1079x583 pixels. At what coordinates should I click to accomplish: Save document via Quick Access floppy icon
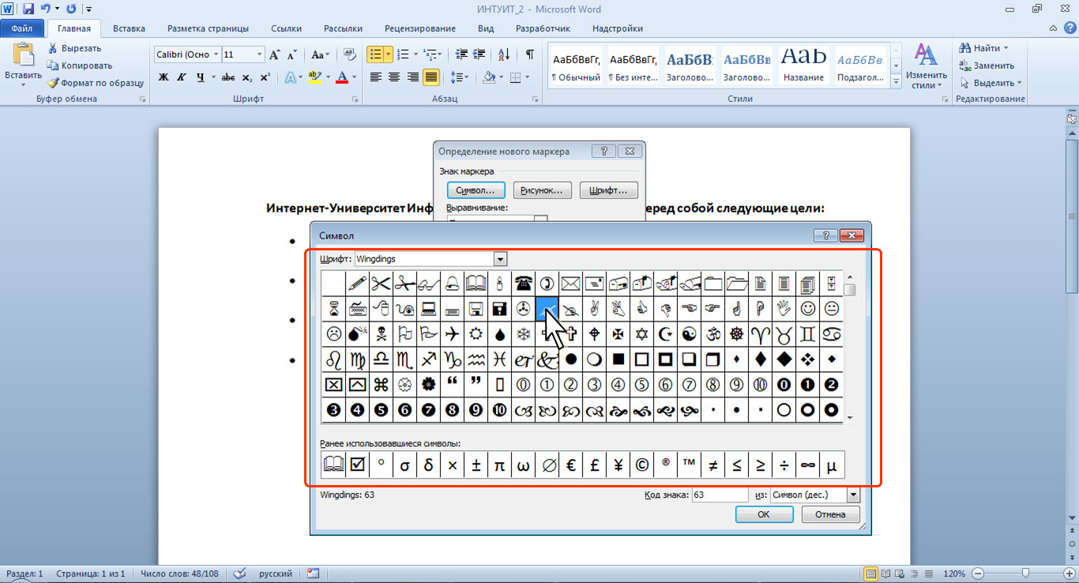point(28,9)
